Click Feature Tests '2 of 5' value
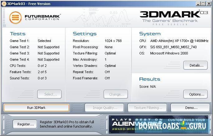Image resolution: width=213 pixels, height=136 pixels. pyautogui.click(x=42, y=72)
